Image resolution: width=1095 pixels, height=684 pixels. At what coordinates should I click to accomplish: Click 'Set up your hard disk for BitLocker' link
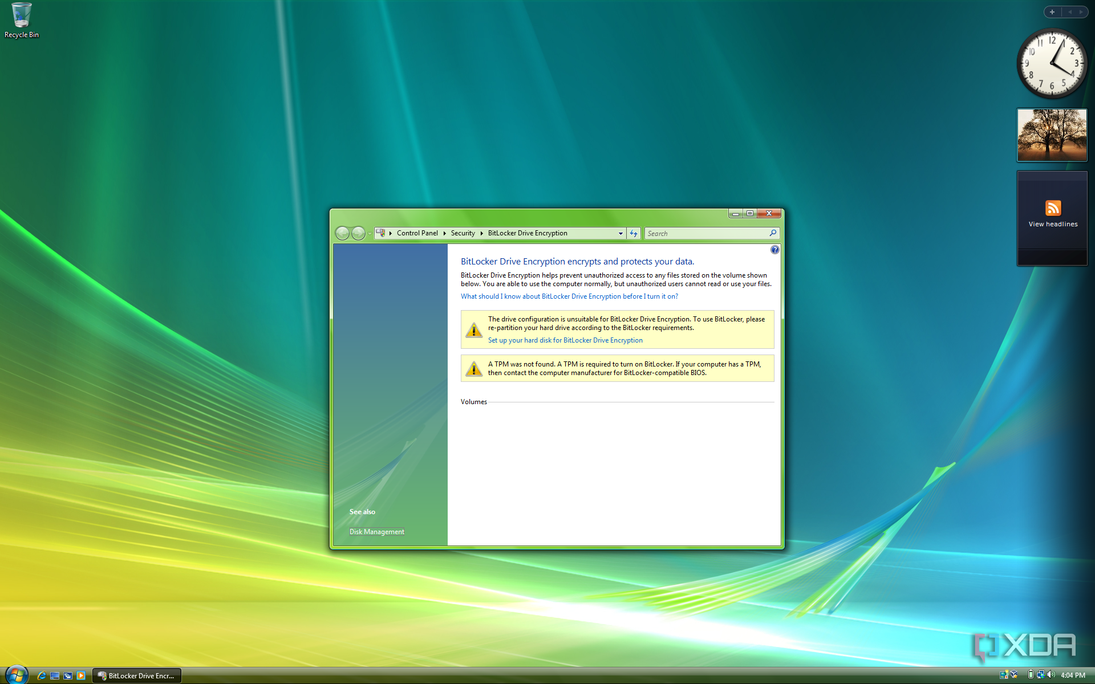pos(565,340)
